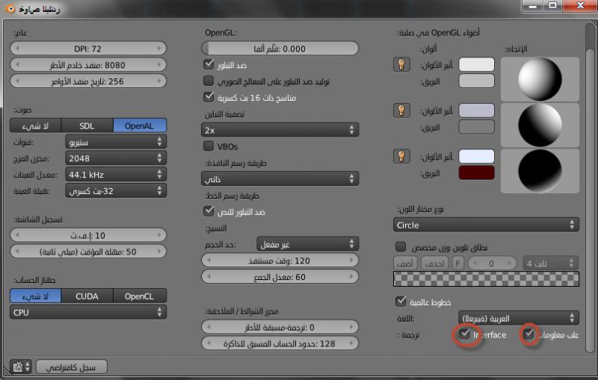Toggle the Interface translation checkbox
Screen dimensions: 598x380
(x=464, y=334)
